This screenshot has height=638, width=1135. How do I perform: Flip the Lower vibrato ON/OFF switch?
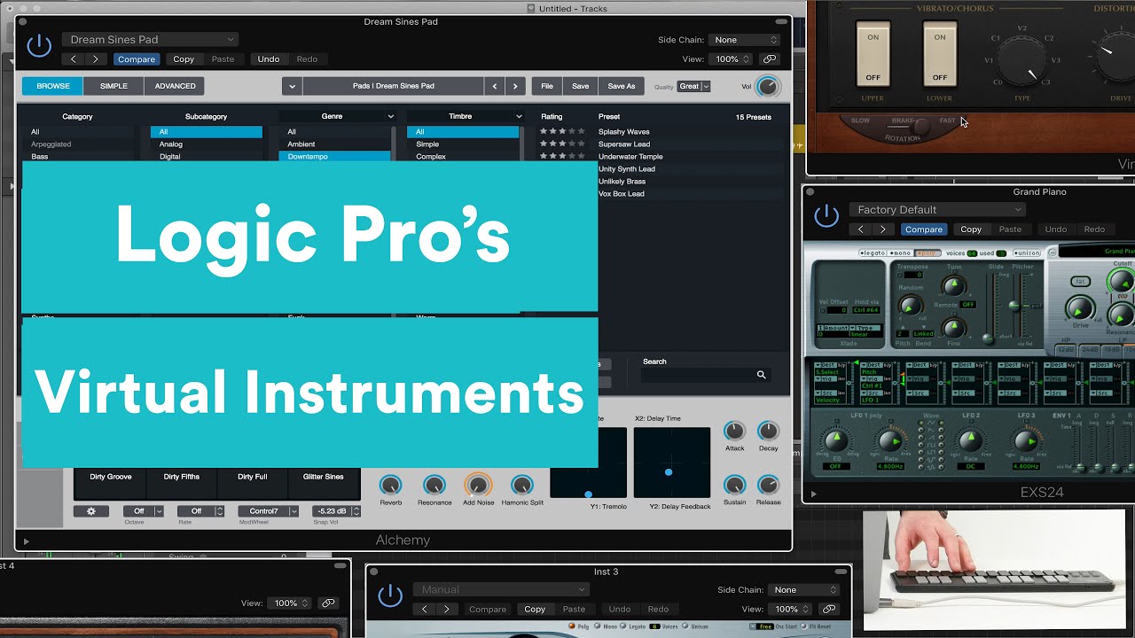pos(940,54)
